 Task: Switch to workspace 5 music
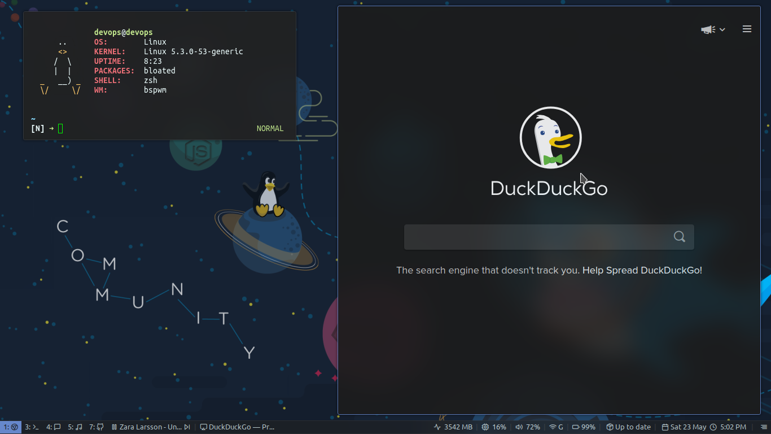click(x=75, y=427)
